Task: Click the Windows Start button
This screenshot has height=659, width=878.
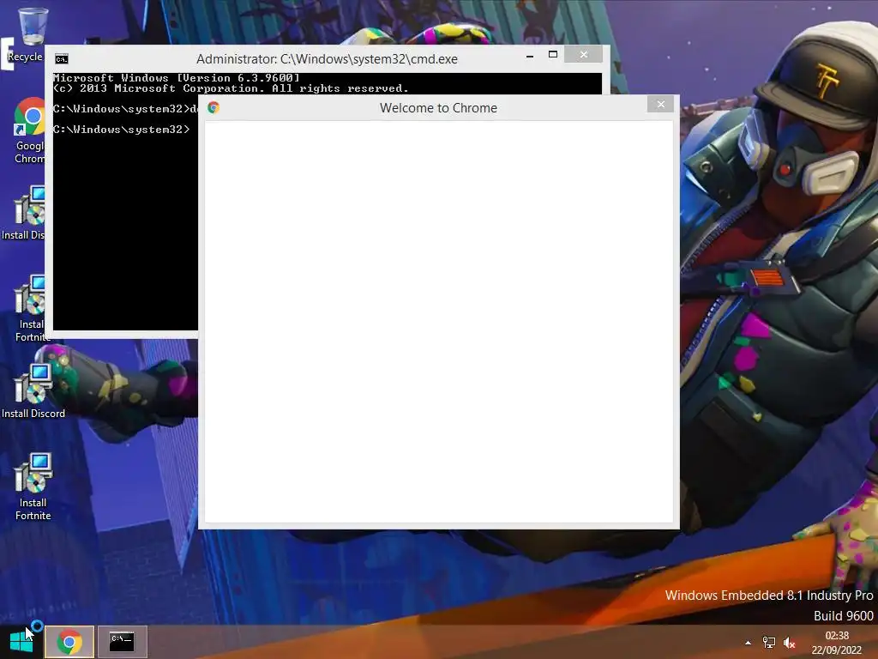Action: [x=21, y=641]
